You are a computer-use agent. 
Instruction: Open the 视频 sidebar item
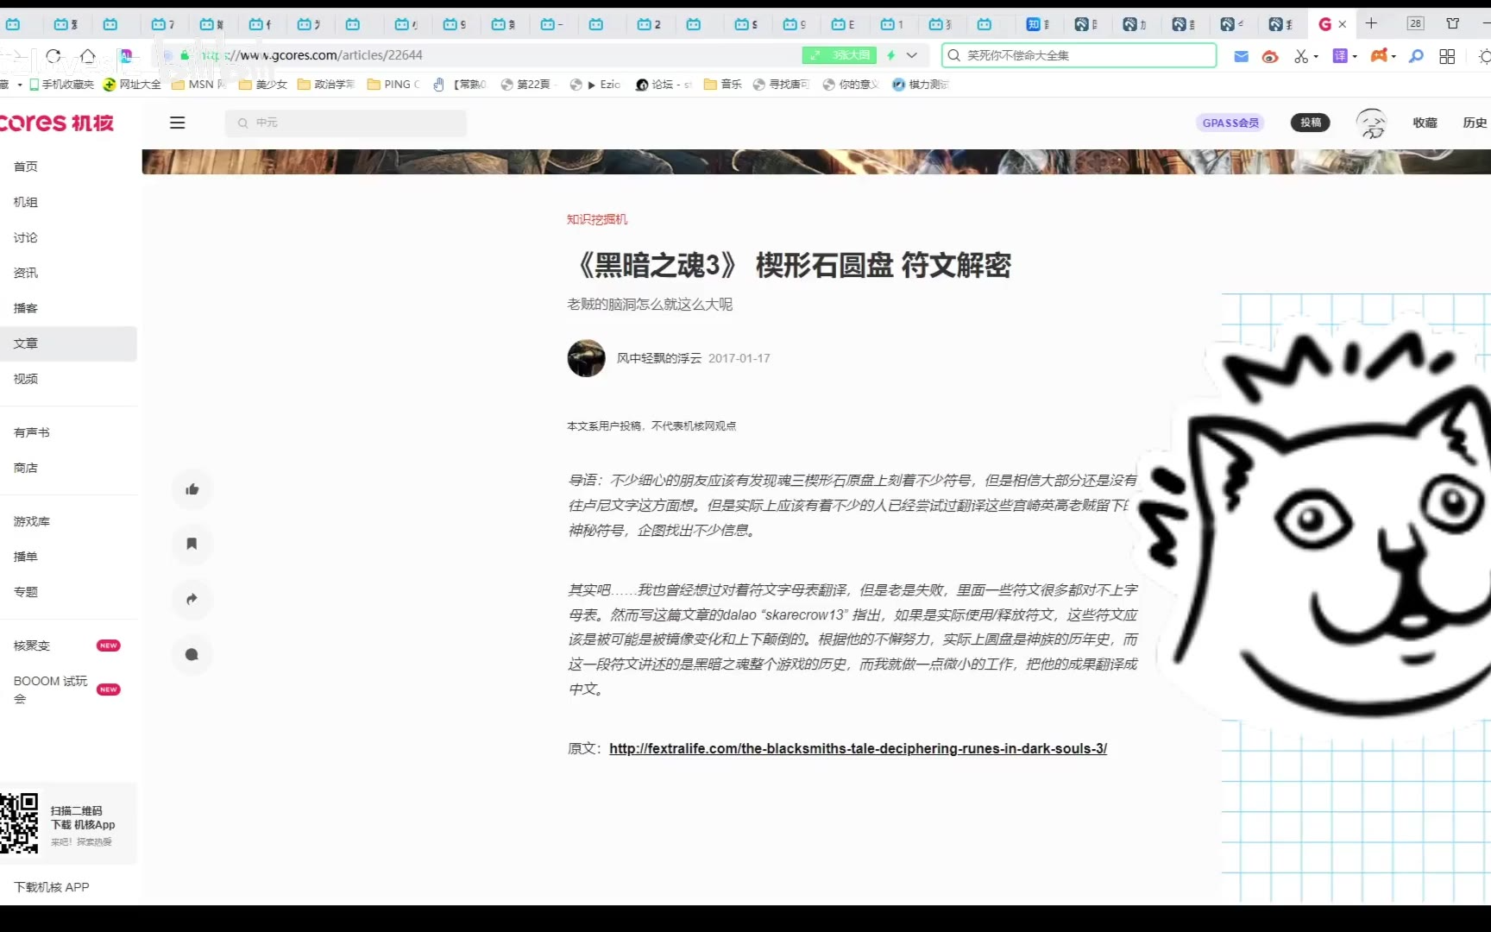pyautogui.click(x=68, y=379)
